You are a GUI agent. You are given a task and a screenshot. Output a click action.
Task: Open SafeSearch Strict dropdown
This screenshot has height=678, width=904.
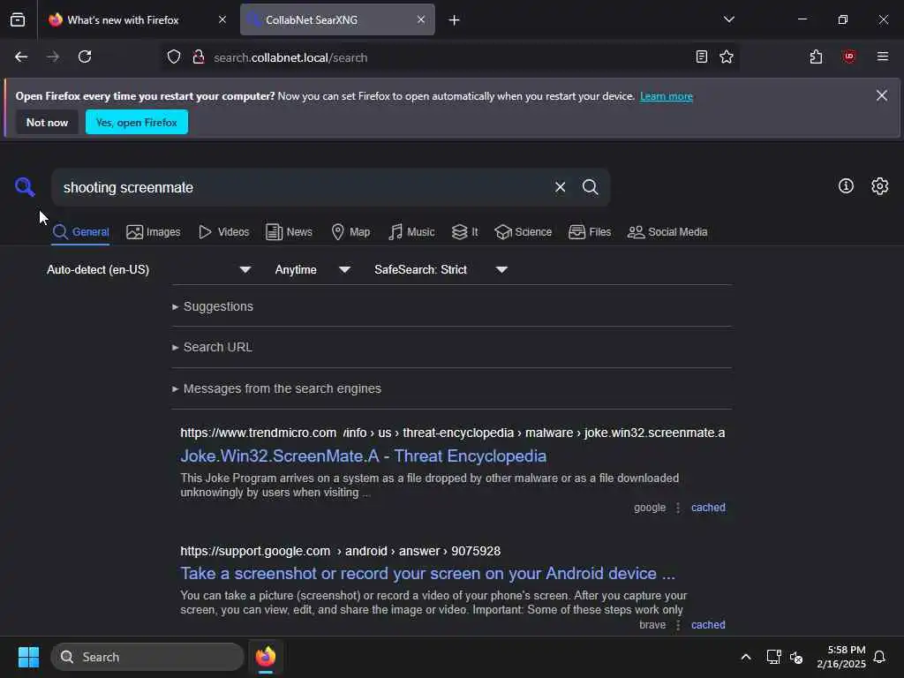[441, 270]
